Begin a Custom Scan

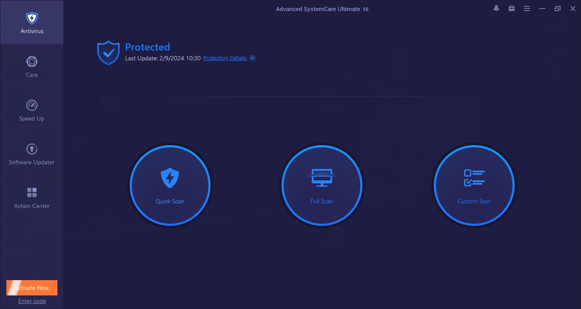[474, 185]
